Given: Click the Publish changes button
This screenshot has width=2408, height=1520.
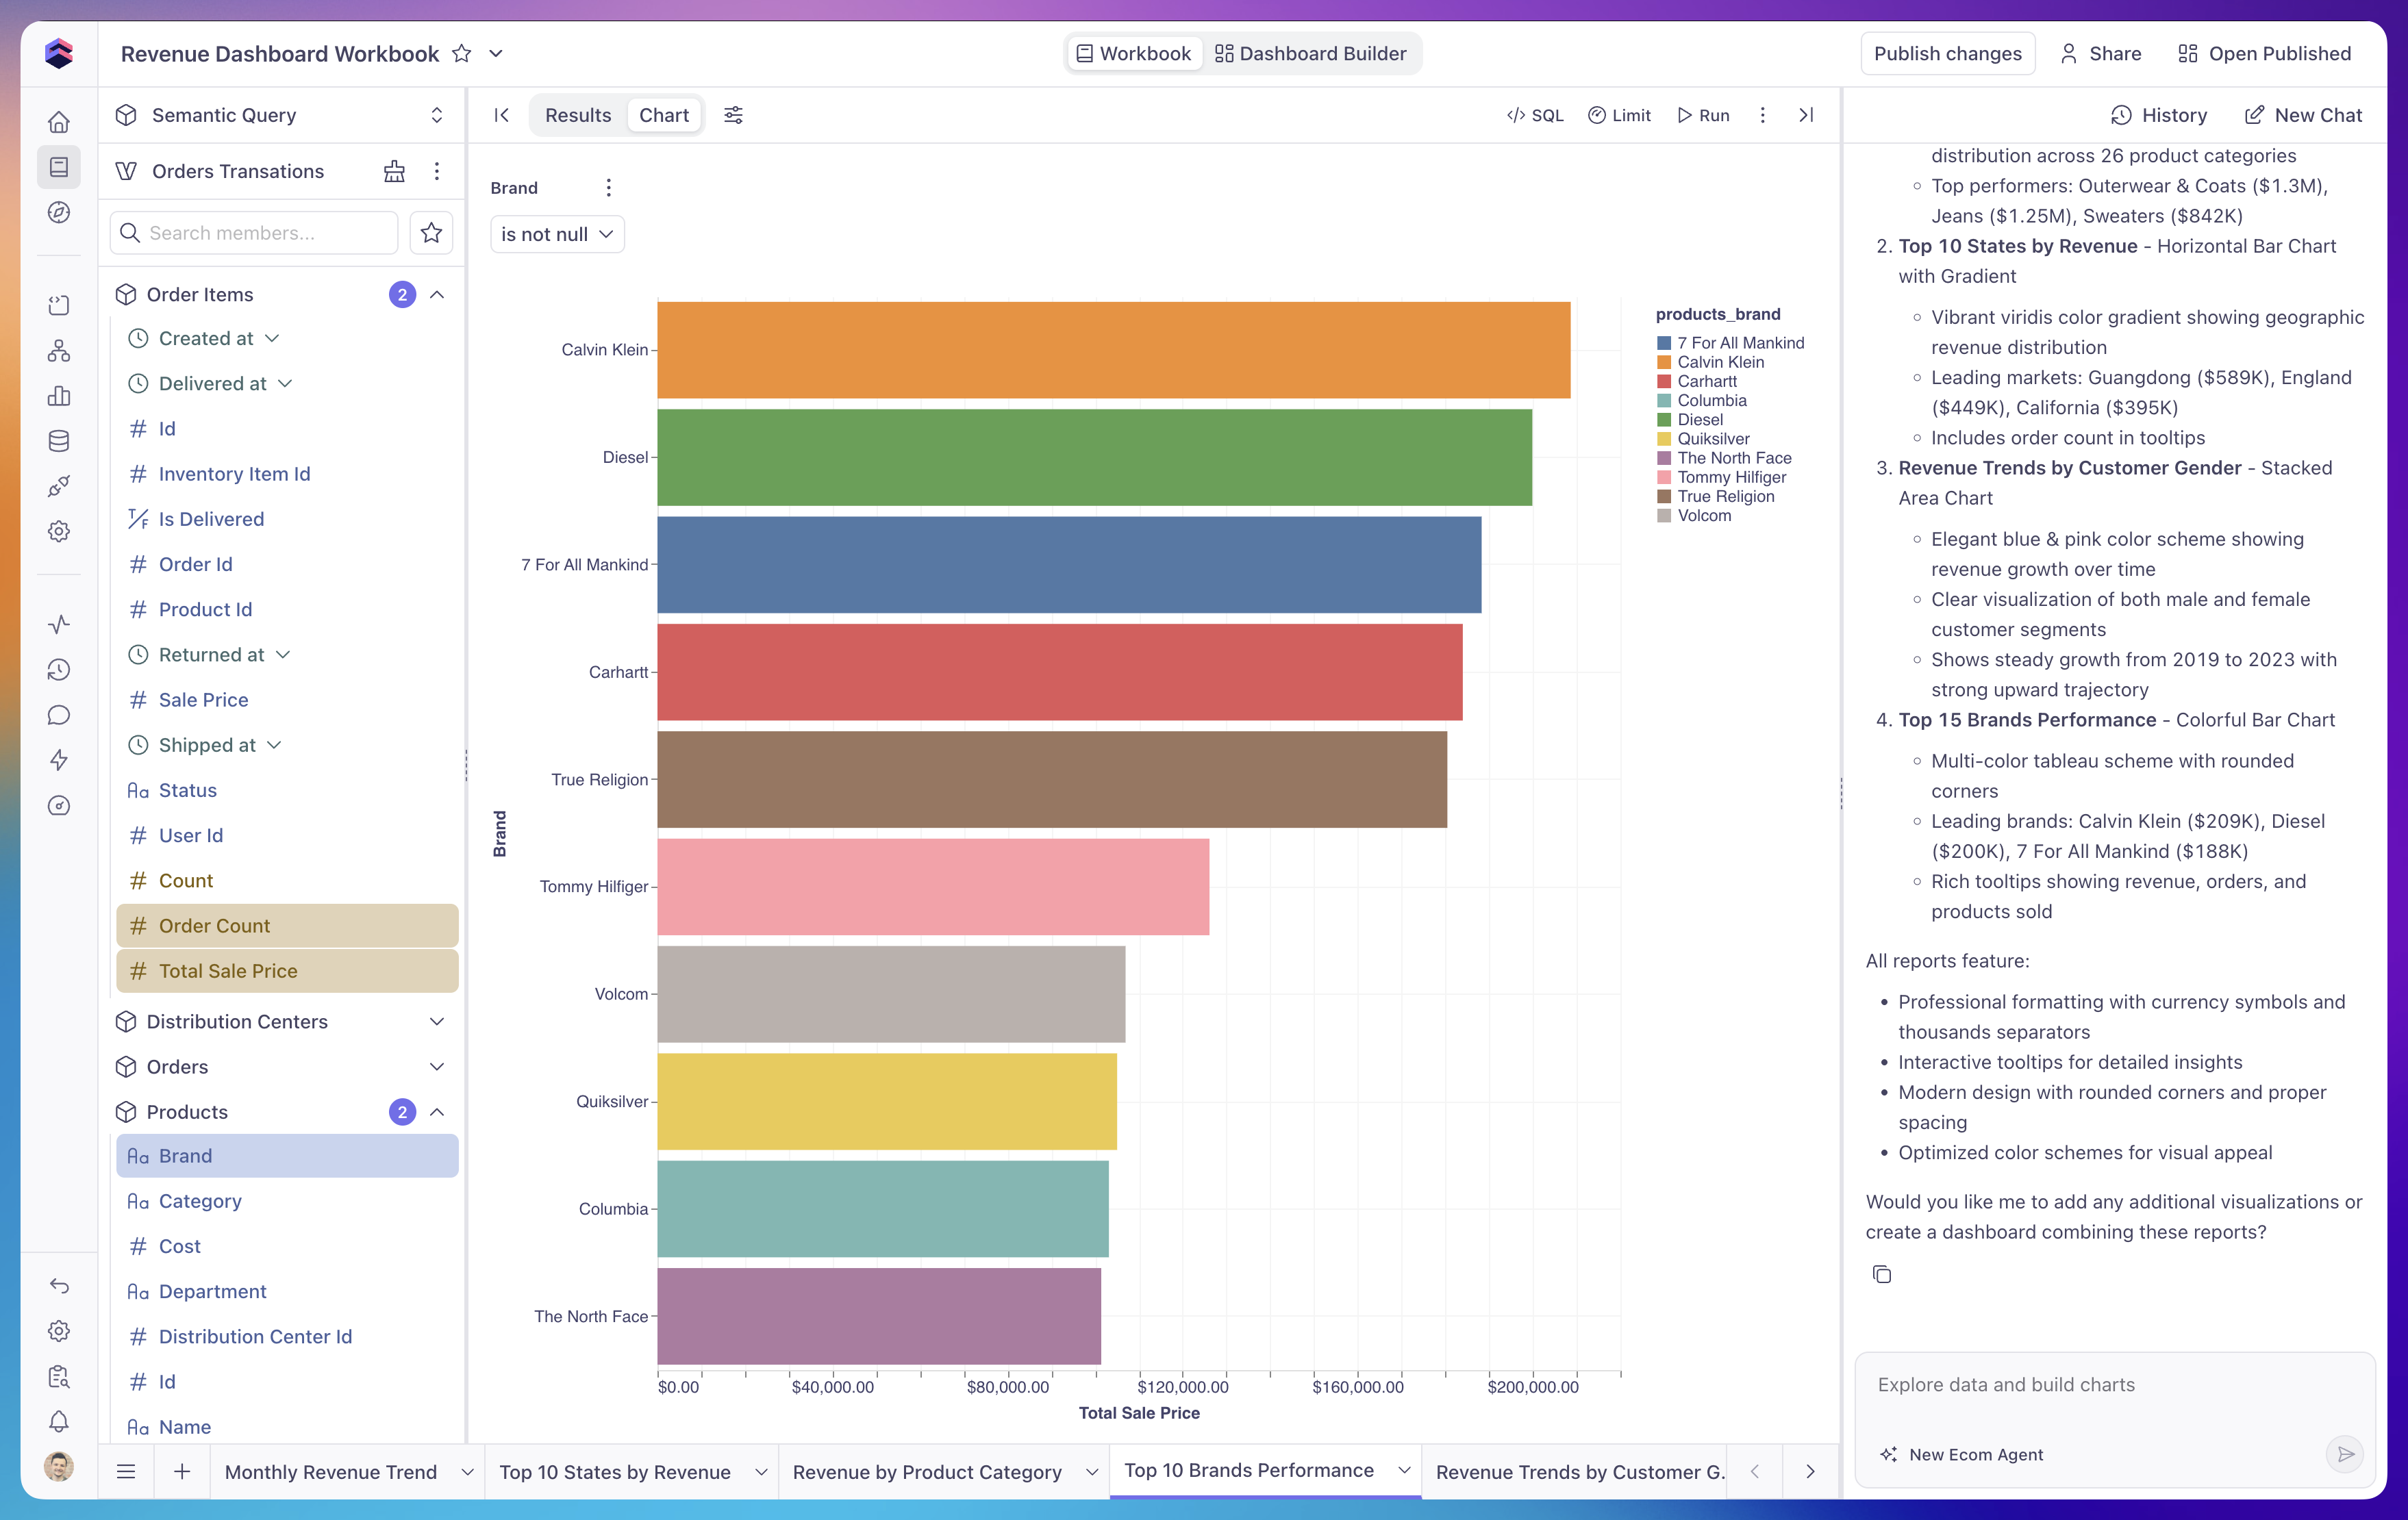Looking at the screenshot, I should point(1947,54).
